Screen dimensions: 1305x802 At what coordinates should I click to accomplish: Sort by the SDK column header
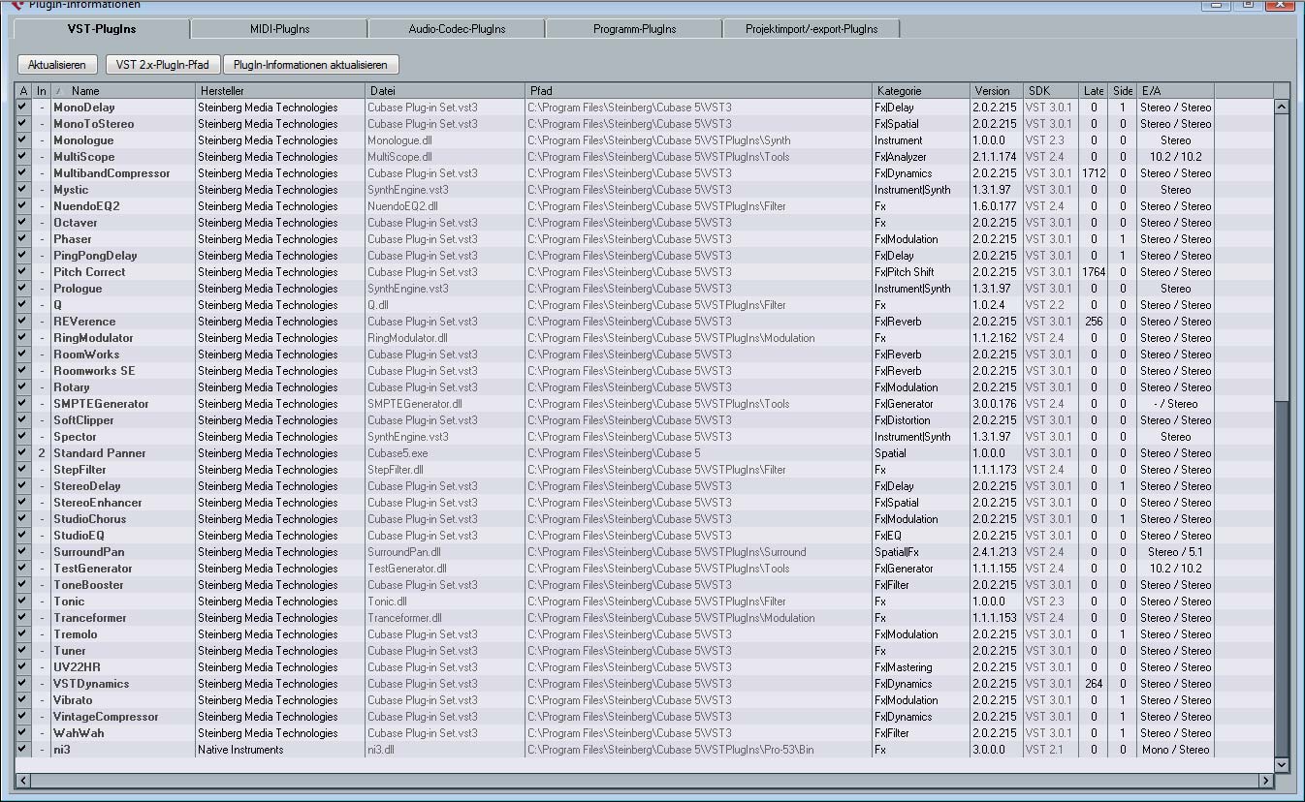coord(1051,91)
